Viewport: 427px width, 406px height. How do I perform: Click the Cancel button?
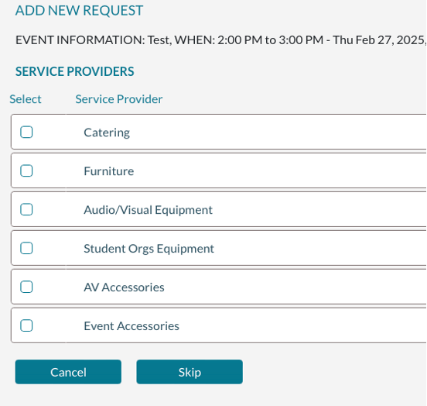click(x=68, y=372)
